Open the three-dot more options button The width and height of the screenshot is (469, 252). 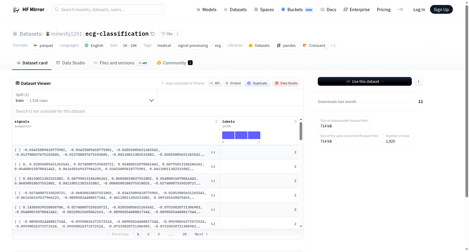[x=419, y=81]
